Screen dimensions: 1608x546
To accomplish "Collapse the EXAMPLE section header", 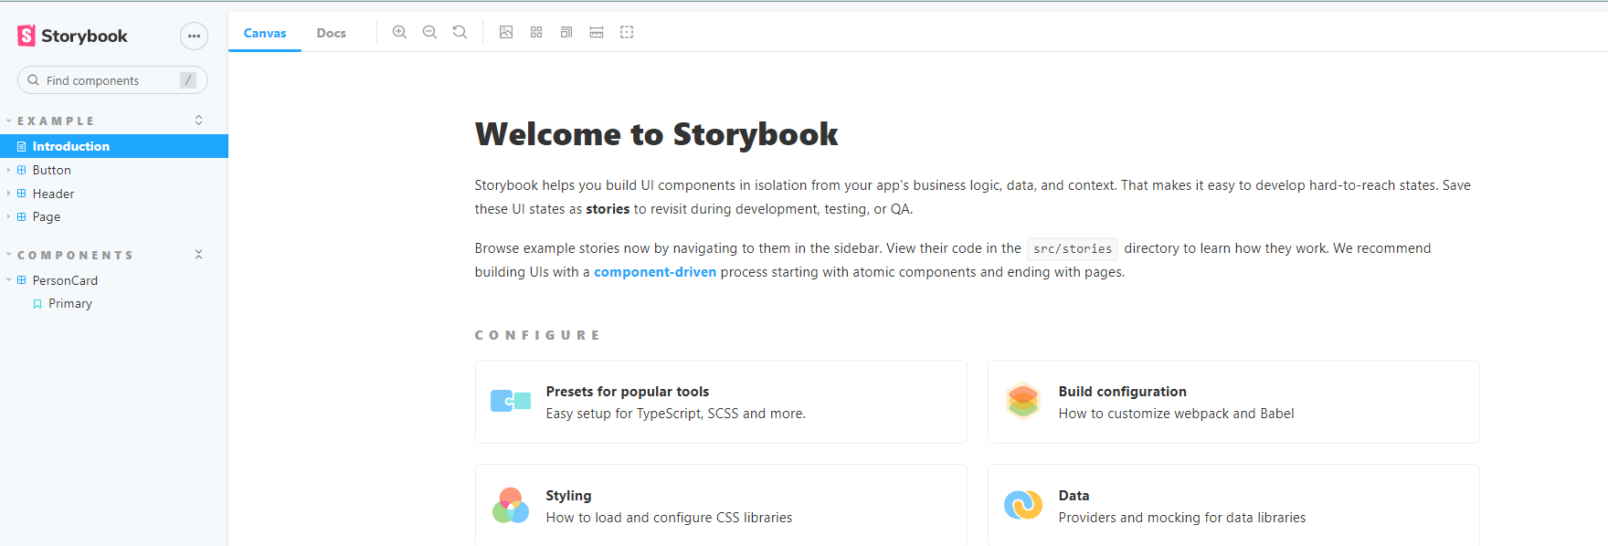I will click(x=55, y=121).
